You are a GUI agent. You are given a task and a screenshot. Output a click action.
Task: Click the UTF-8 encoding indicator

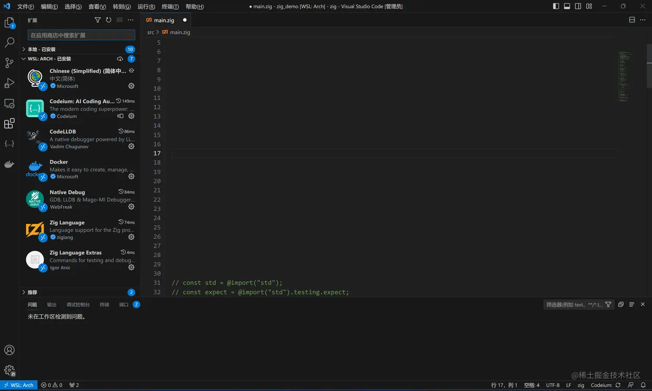coord(553,385)
